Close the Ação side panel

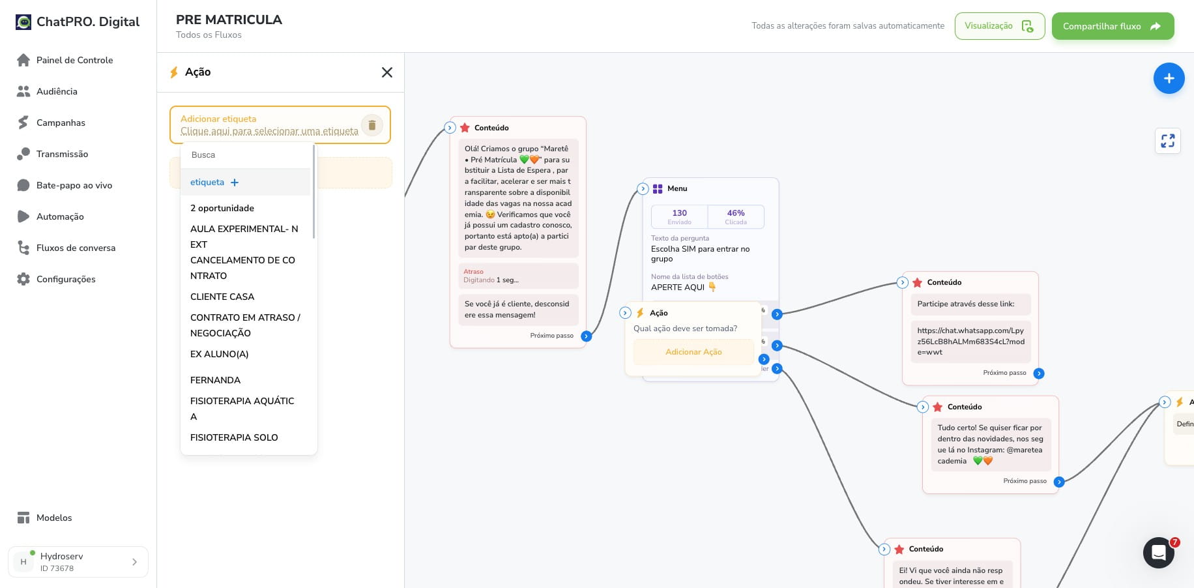tap(387, 72)
